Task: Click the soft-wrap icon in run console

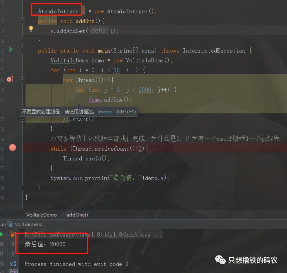Action: coord(13,264)
